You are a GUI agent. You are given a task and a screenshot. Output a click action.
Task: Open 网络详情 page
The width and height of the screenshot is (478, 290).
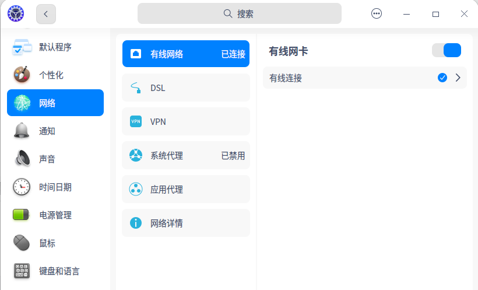pos(186,223)
